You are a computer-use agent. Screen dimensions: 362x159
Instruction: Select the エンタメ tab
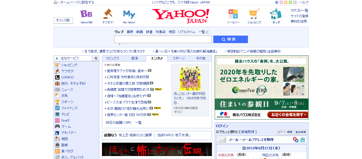pyautogui.click(x=157, y=58)
